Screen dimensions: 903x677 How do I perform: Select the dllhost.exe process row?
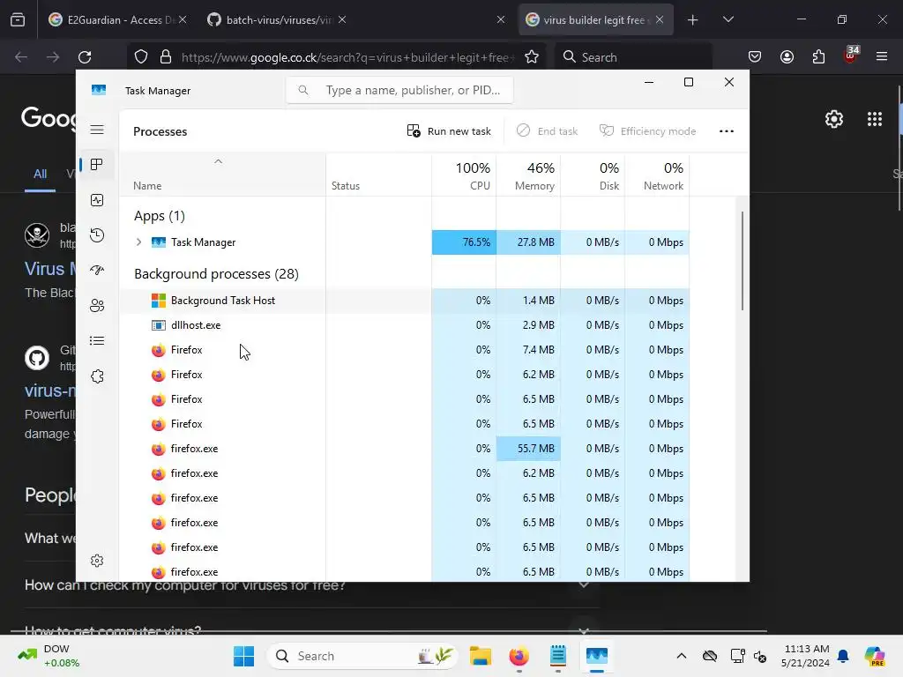pyautogui.click(x=404, y=325)
